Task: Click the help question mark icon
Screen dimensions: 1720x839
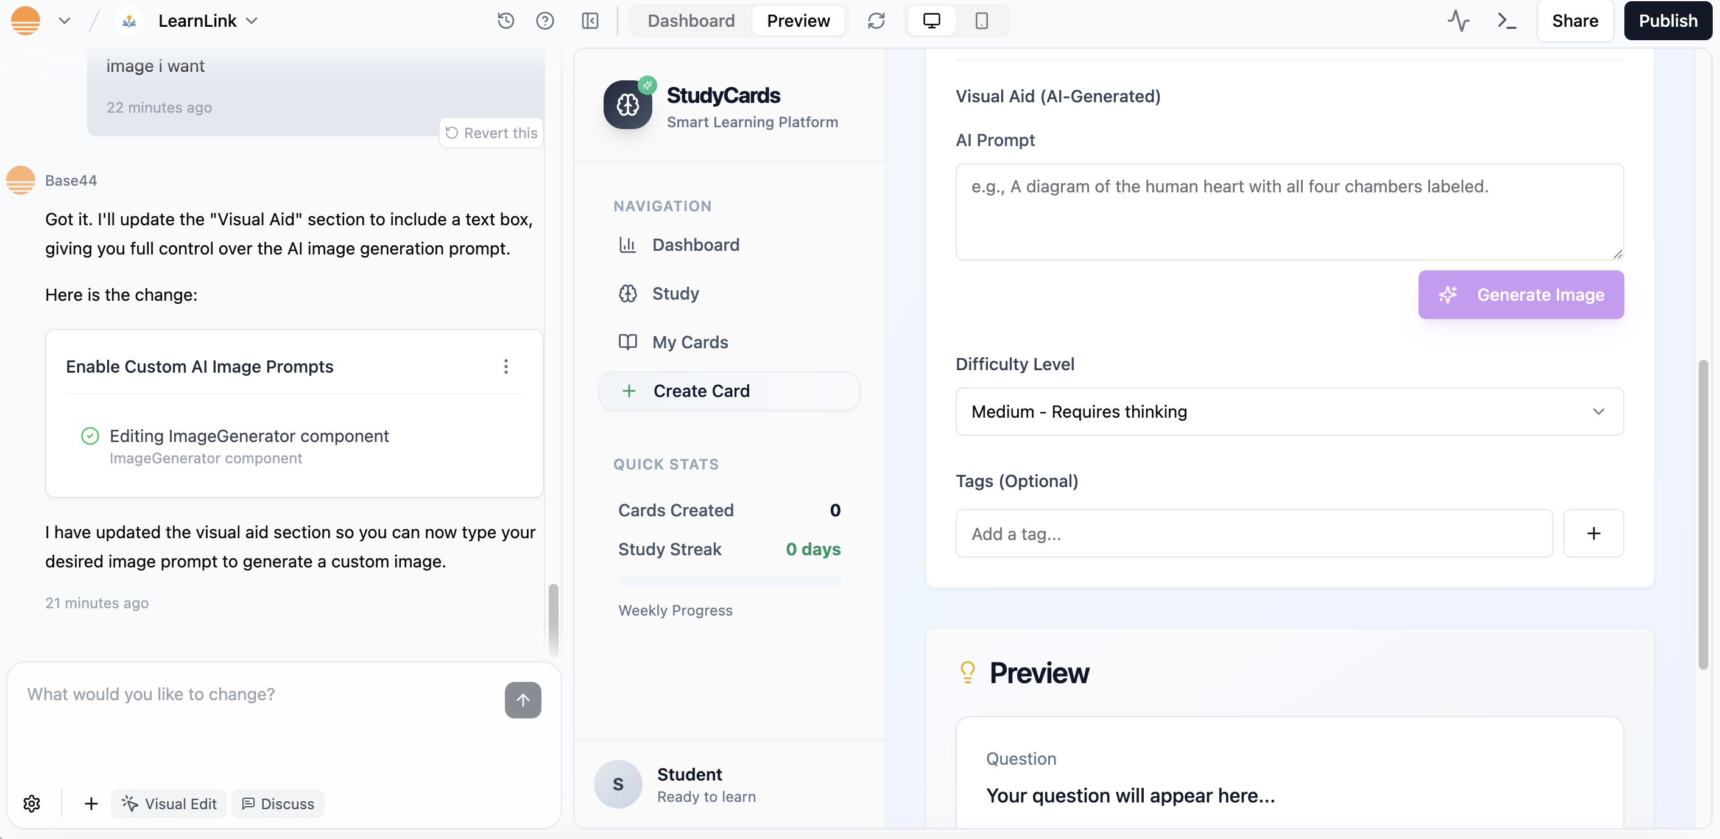Action: 545,21
